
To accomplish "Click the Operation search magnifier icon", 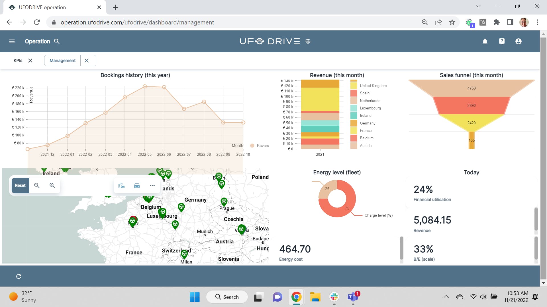I will [57, 42].
